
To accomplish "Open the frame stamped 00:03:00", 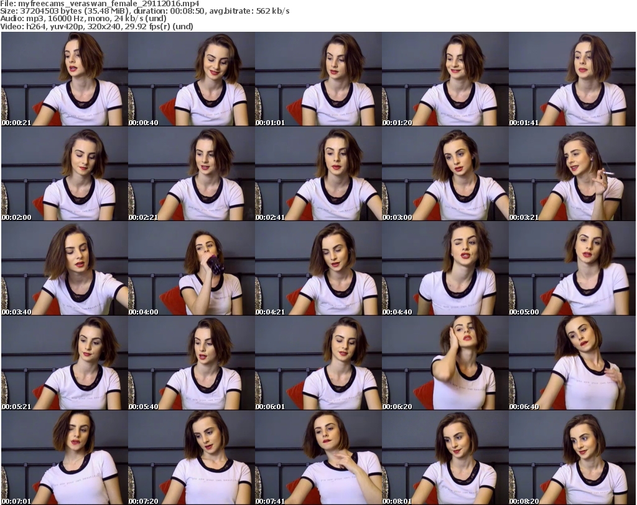I will pos(445,174).
